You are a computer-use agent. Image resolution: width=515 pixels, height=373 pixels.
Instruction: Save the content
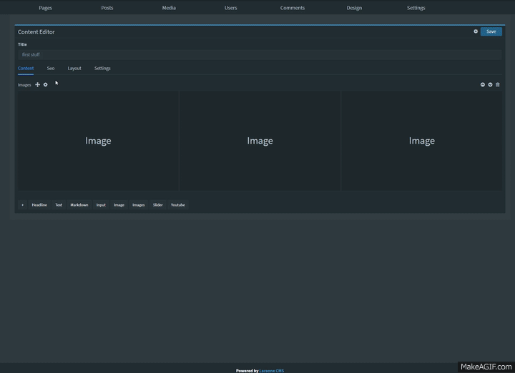coord(491,31)
